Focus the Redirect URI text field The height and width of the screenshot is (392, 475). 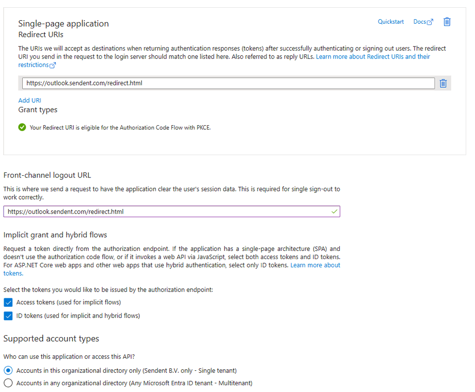(228, 83)
